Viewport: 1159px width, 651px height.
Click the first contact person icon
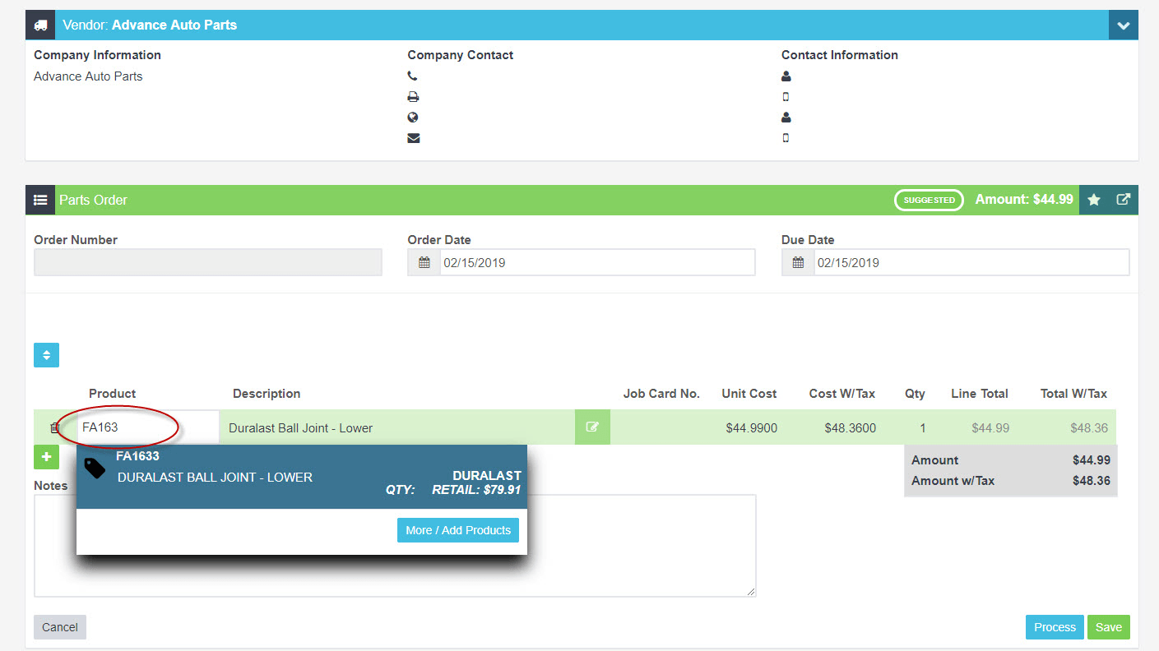point(786,76)
